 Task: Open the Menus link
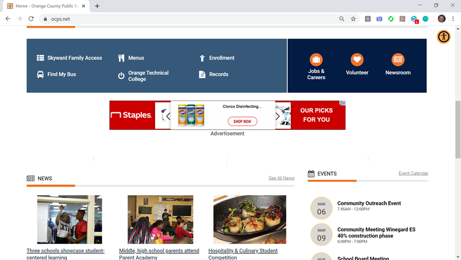(136, 58)
